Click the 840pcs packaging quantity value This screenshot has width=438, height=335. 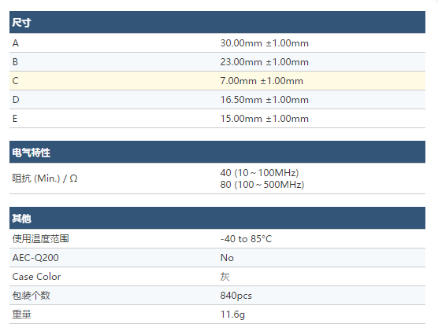[236, 296]
